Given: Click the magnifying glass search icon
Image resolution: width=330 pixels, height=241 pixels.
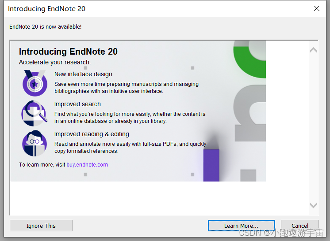Looking at the screenshot, I should (x=35, y=113).
